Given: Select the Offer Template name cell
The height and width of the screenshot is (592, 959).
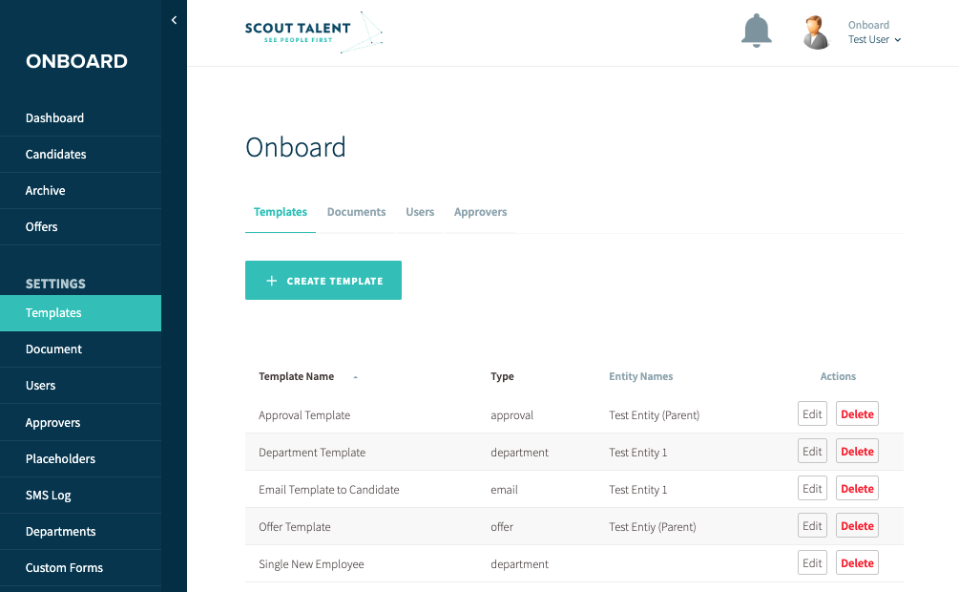Looking at the screenshot, I should 294,527.
